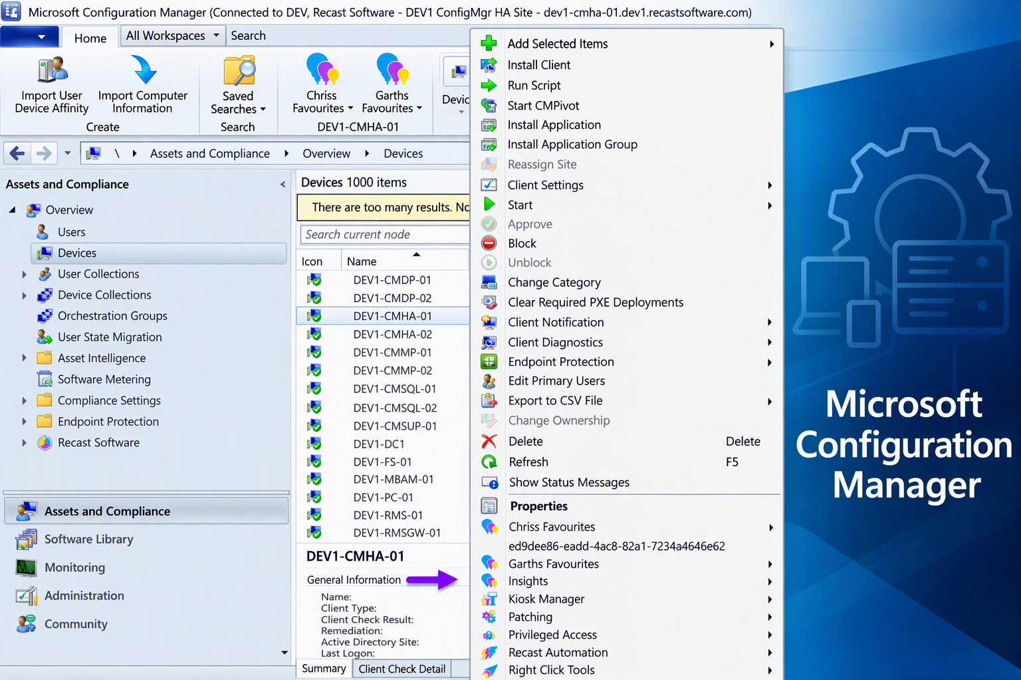Select the Summary tab

pos(324,669)
